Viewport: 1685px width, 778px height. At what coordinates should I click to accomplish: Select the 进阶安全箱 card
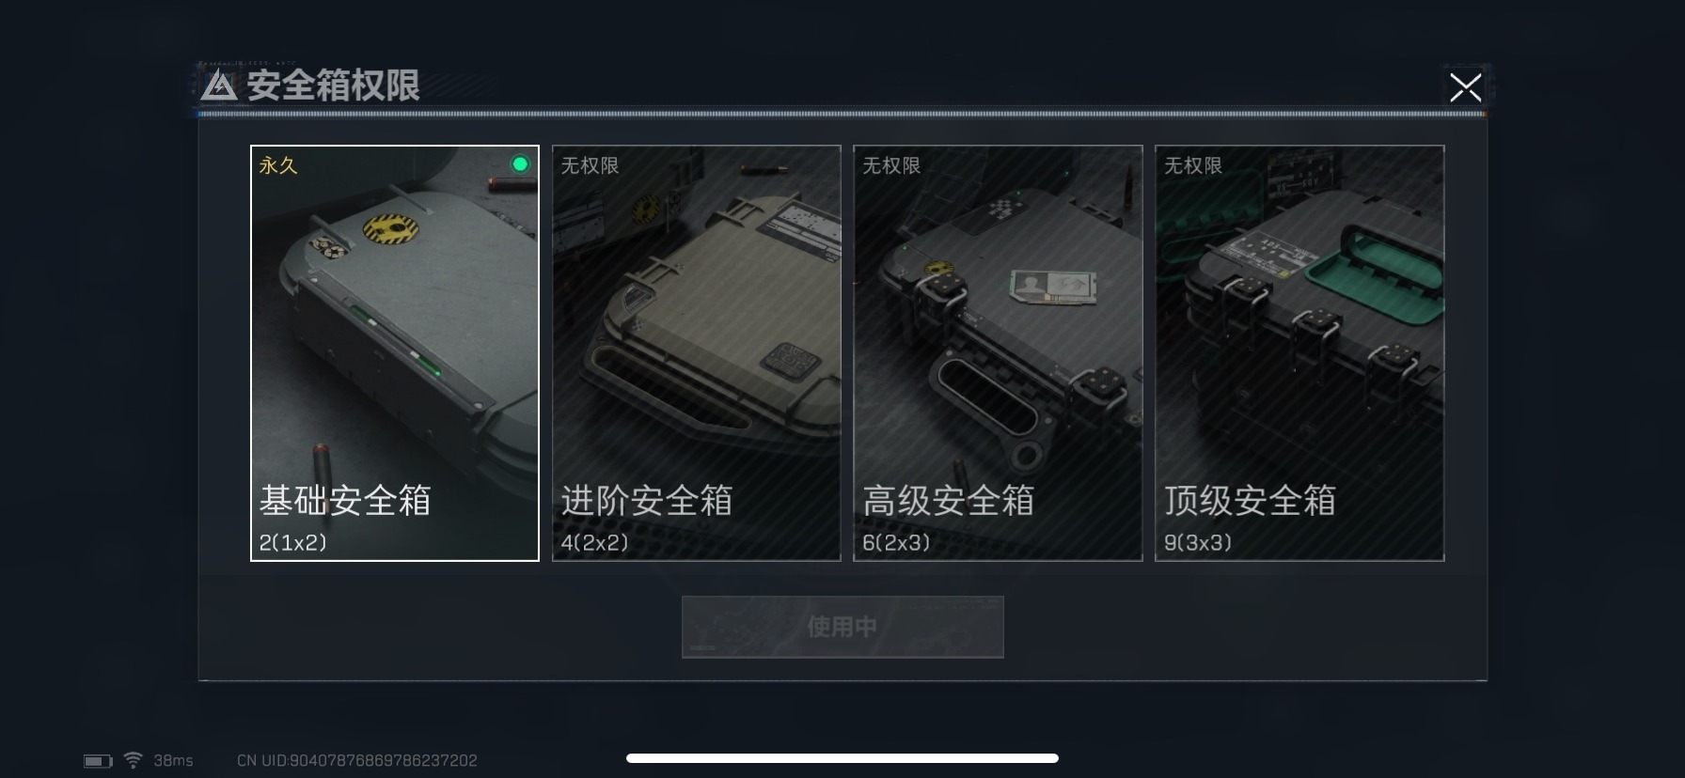click(x=697, y=353)
